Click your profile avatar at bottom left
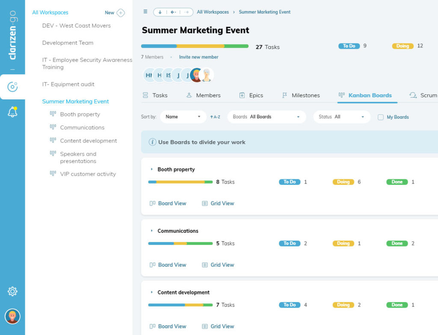 [x=12, y=316]
